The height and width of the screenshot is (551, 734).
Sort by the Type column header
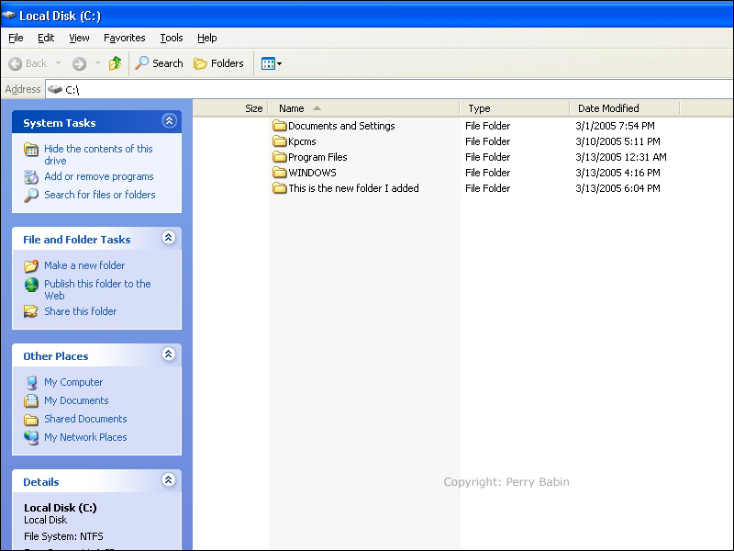coord(515,108)
